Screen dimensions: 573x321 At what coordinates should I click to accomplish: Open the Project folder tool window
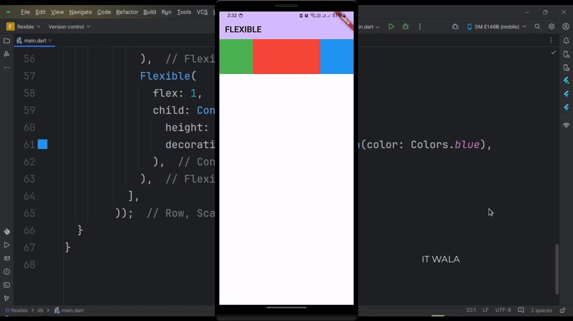point(7,41)
